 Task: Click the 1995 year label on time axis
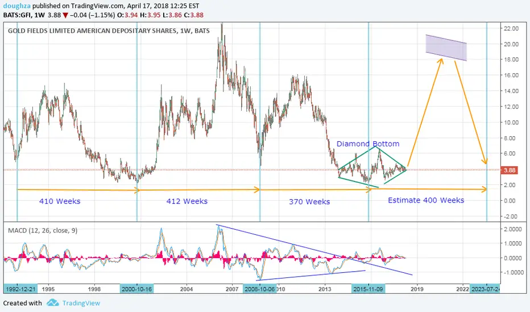click(x=48, y=289)
